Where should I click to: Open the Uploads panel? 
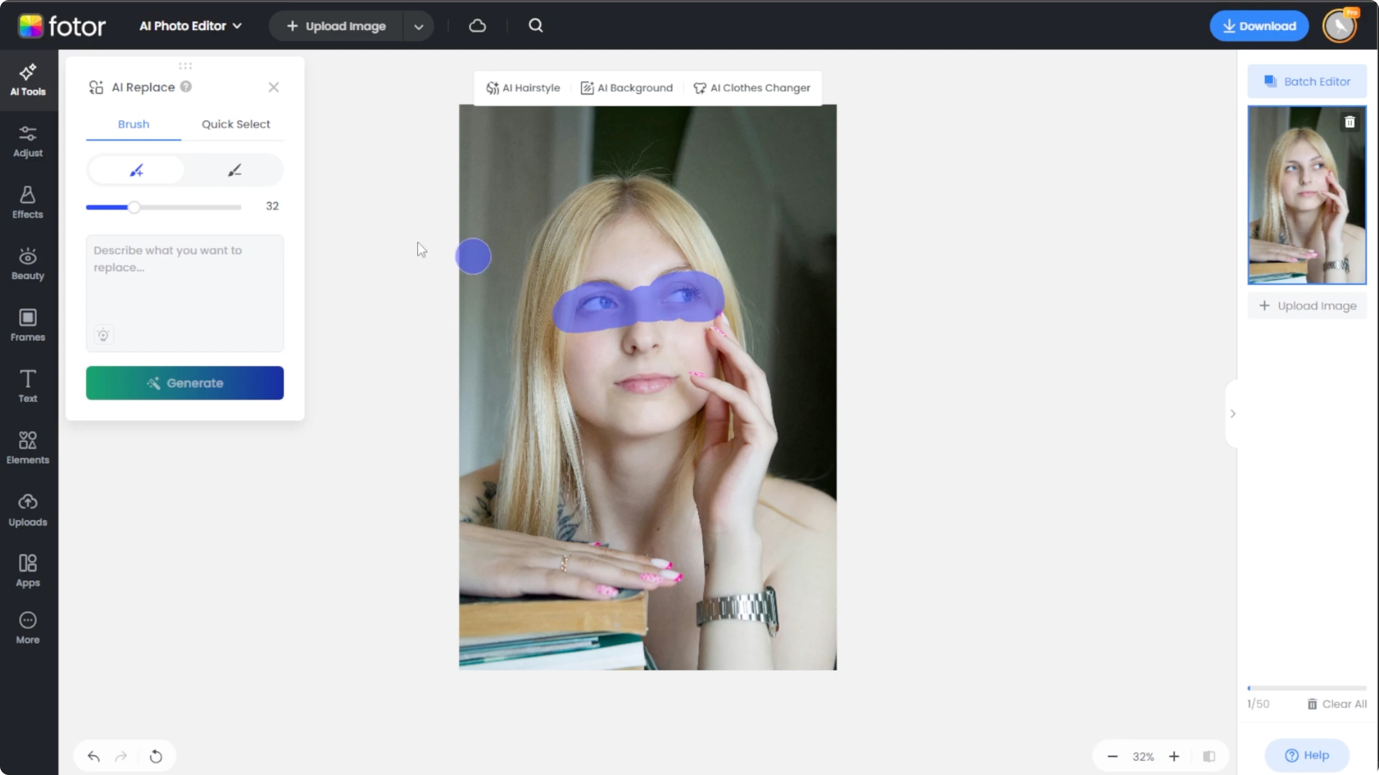(28, 510)
